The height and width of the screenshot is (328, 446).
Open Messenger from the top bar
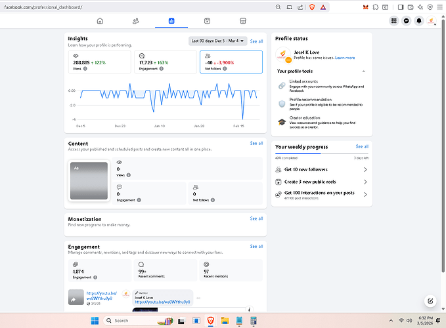(407, 21)
